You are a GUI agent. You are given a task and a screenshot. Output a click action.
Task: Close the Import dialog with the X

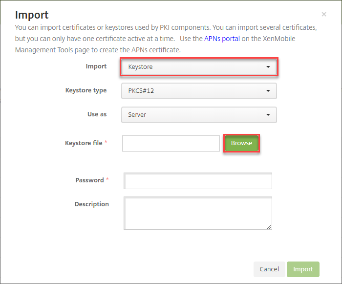point(324,15)
